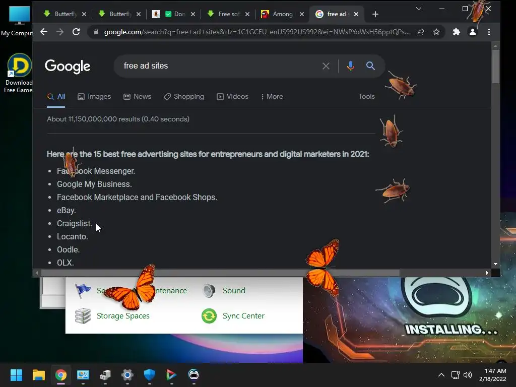
Task: Click the horizontal scroll left arrow
Action: (37, 273)
